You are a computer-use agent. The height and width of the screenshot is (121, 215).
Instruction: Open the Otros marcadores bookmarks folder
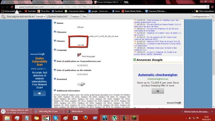tap(205, 11)
